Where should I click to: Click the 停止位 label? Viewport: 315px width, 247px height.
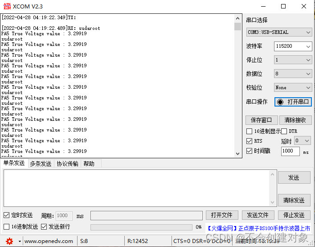click(254, 60)
